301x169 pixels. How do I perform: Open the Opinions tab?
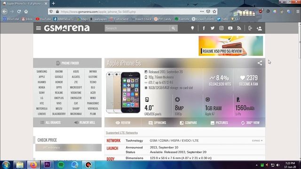click(x=157, y=123)
